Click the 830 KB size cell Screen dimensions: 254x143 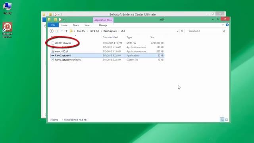[160, 51]
